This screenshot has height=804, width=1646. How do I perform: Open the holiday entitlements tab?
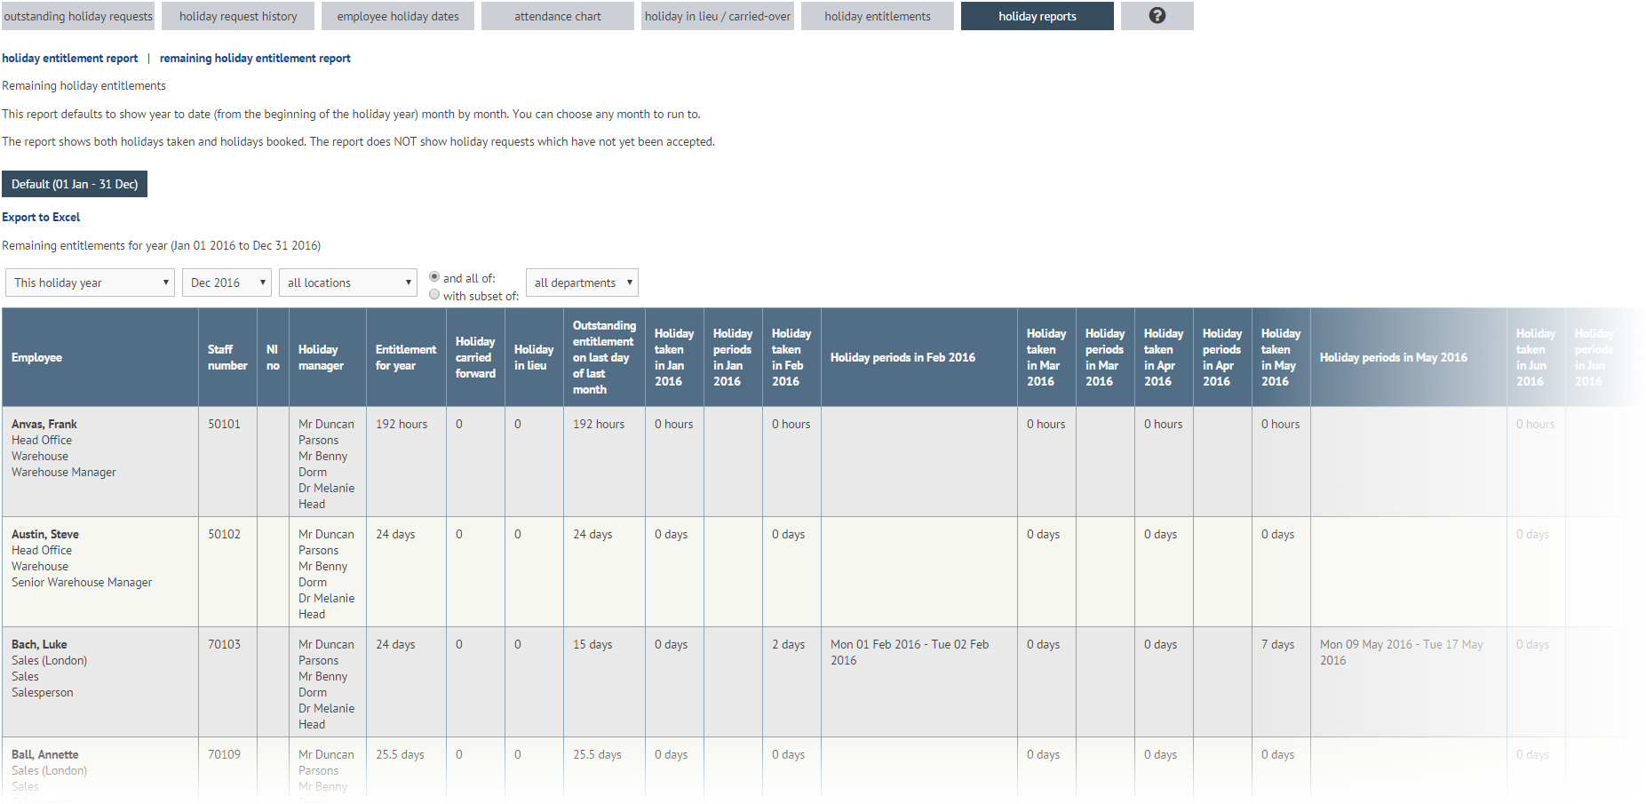pos(878,16)
